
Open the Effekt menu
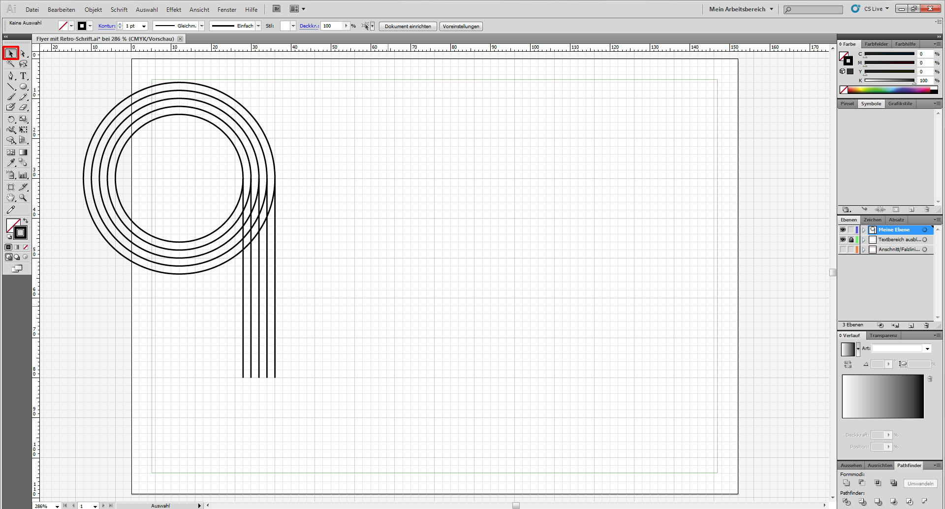click(x=173, y=9)
